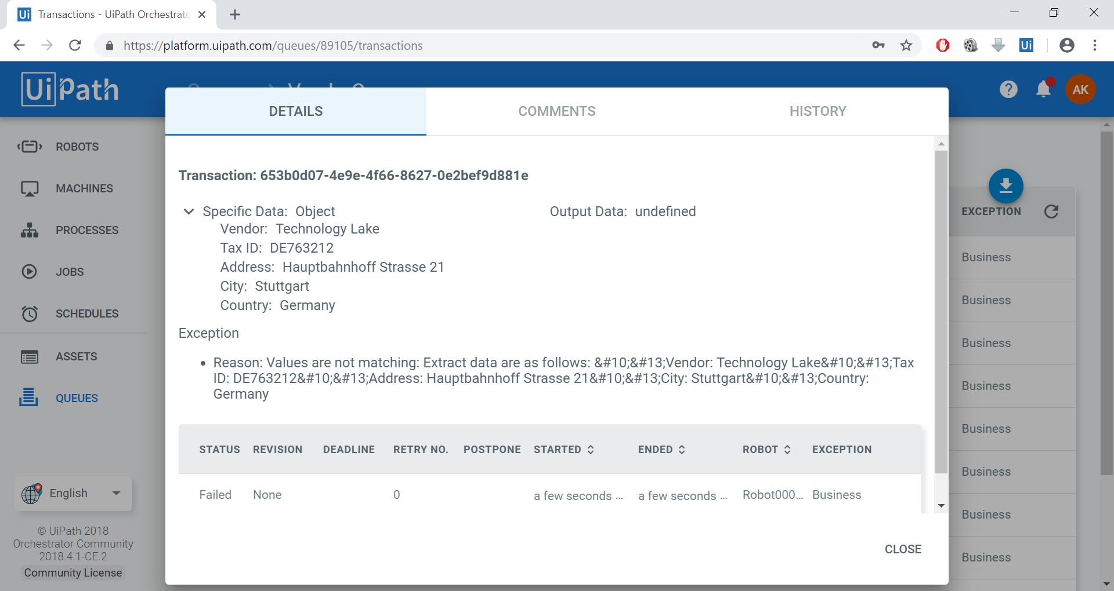Go to SCHEDULES in the sidebar

[x=87, y=313]
